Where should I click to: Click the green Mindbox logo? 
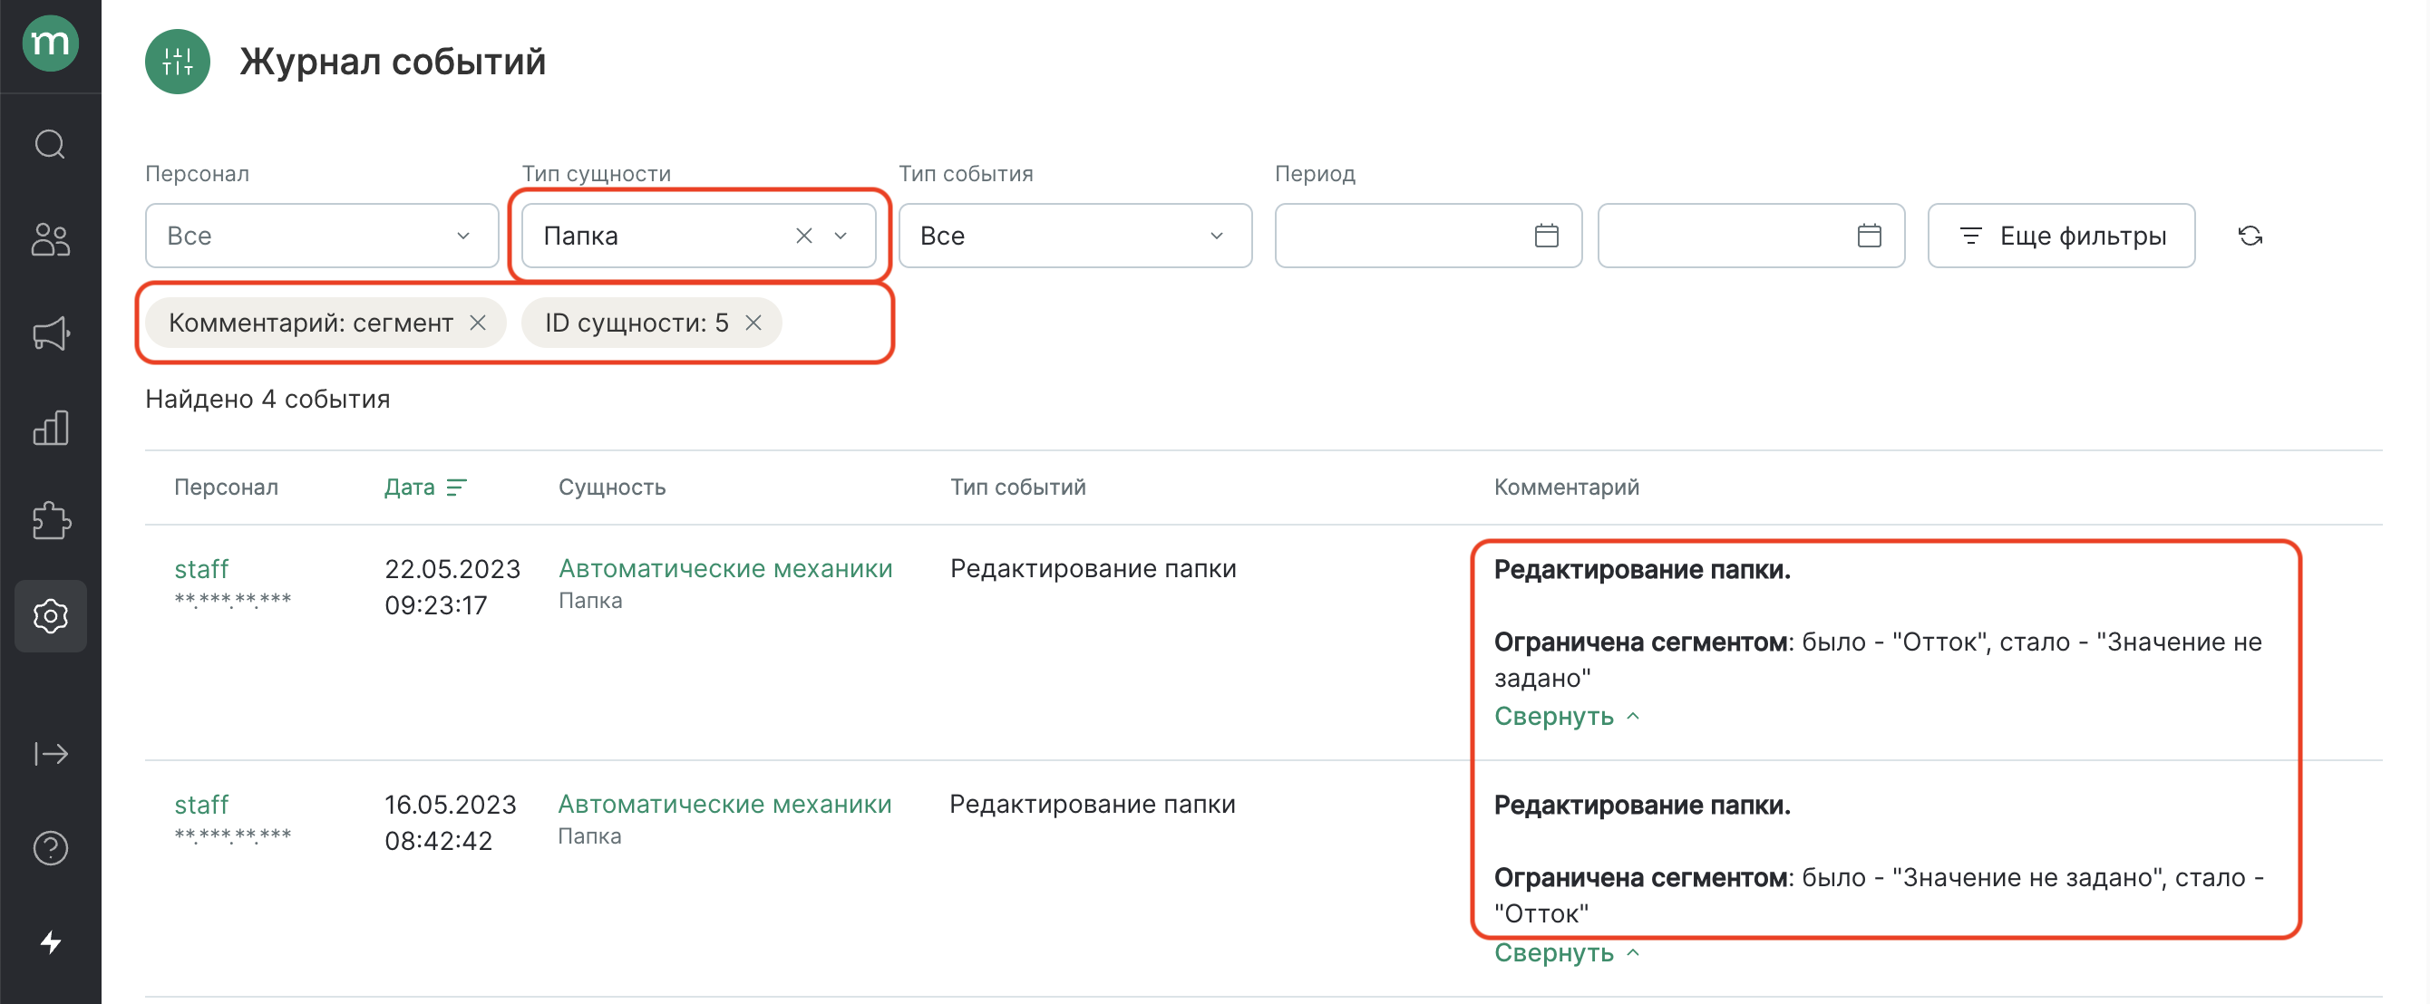(x=50, y=43)
